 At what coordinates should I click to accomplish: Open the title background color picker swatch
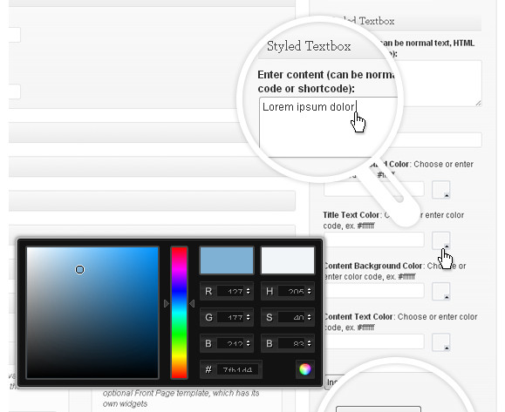tap(440, 190)
